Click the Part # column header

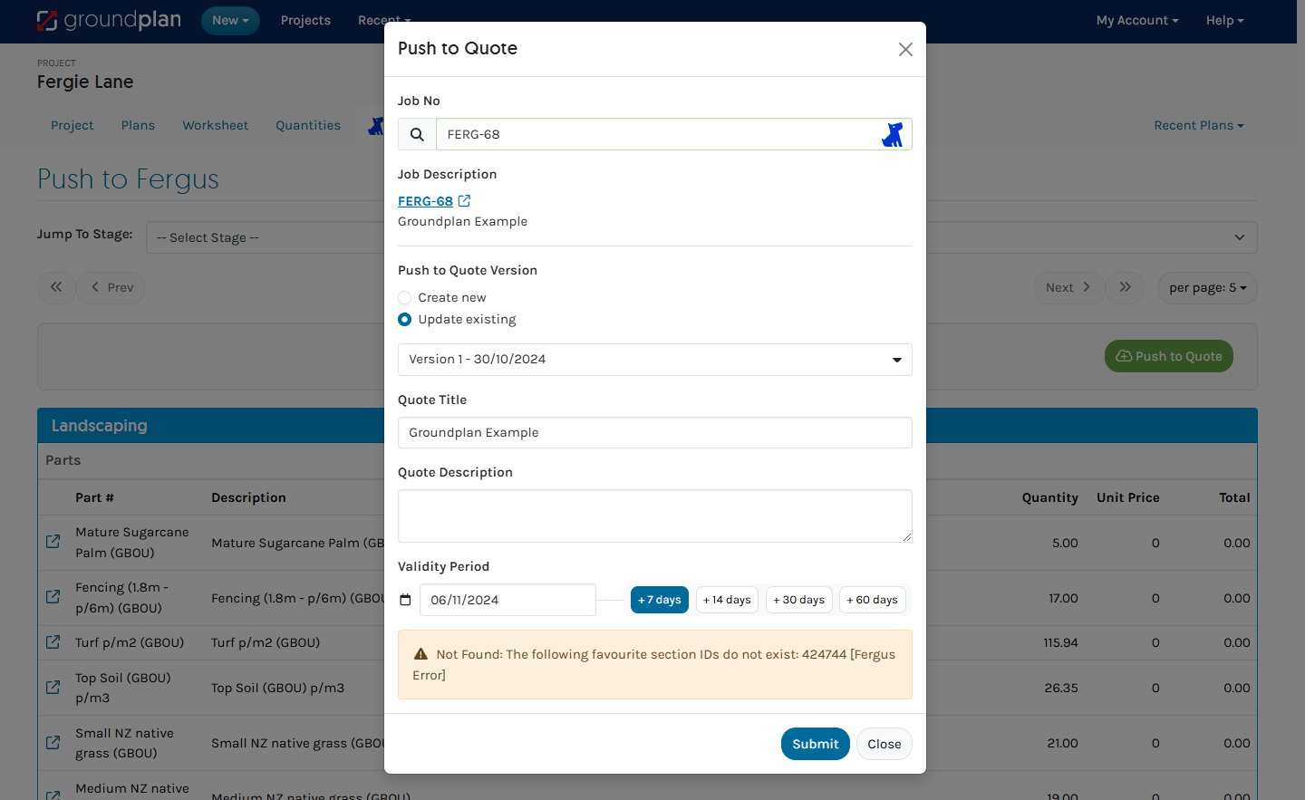point(94,497)
